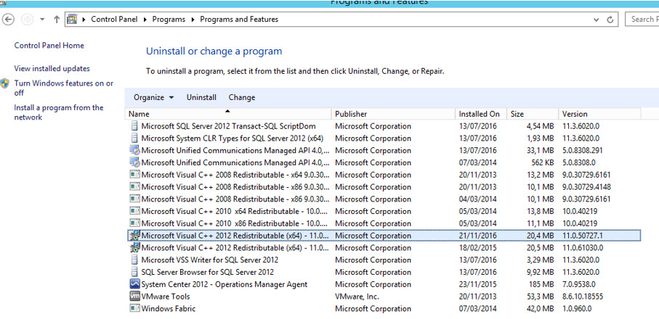Image resolution: width=659 pixels, height=319 pixels.
Task: Click installed date 21/11/2016
Action: tap(478, 236)
